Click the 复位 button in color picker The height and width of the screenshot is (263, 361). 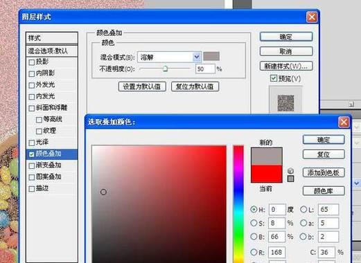click(324, 154)
